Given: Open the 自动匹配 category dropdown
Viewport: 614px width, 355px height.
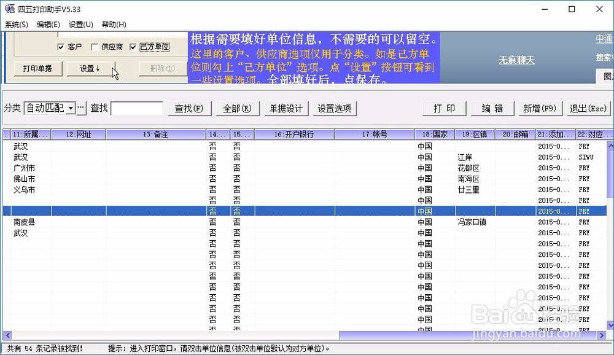Looking at the screenshot, I should 69,108.
